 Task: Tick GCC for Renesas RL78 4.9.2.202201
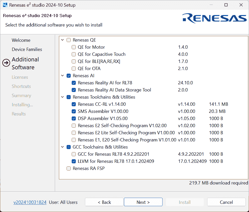coord(74,154)
